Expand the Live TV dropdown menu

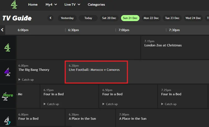(72, 4)
